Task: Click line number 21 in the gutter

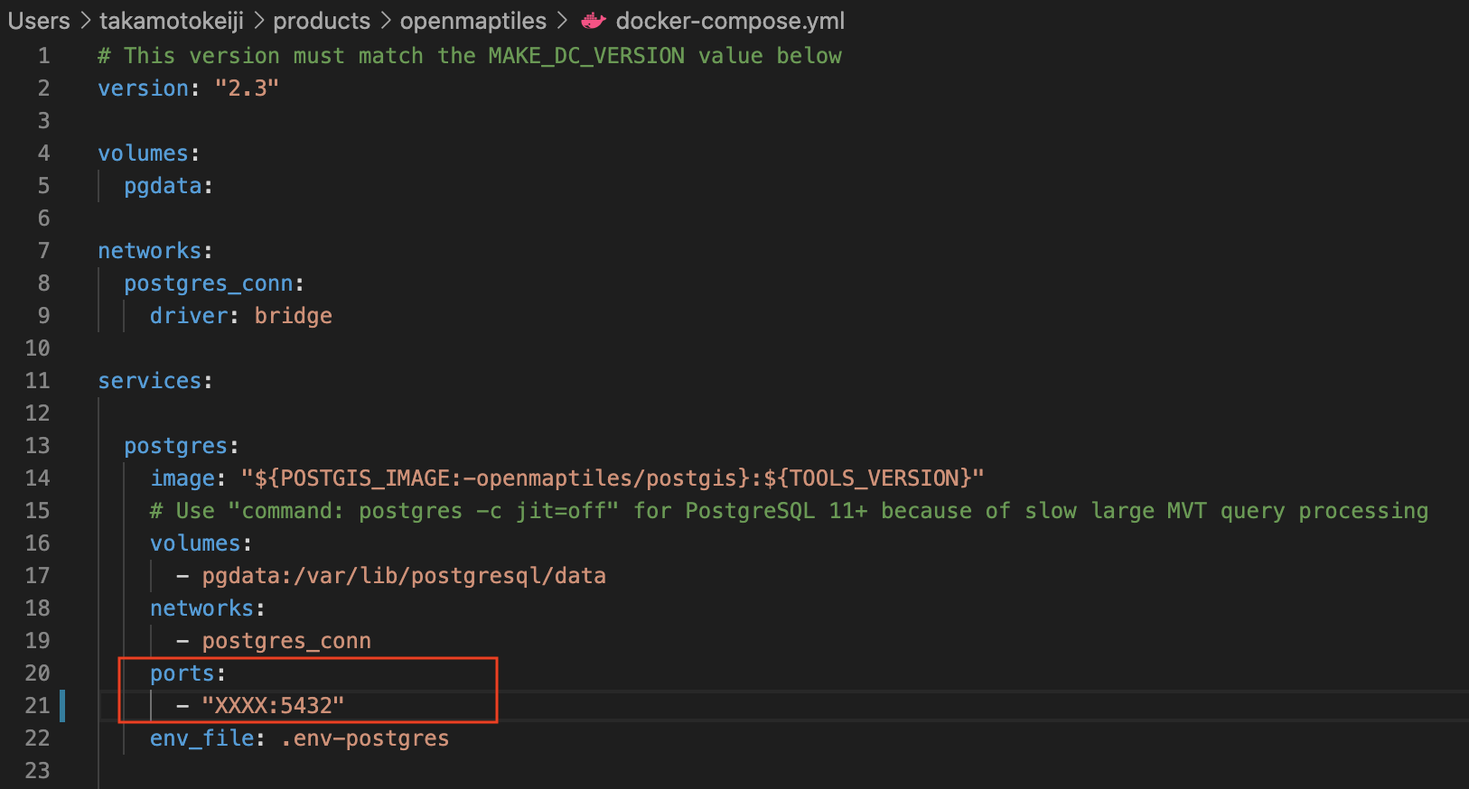Action: [37, 706]
